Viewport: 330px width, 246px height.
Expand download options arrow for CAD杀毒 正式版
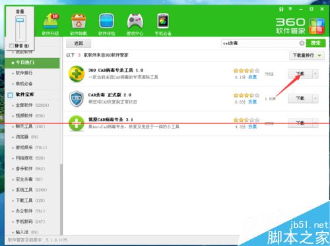[x=315, y=98]
